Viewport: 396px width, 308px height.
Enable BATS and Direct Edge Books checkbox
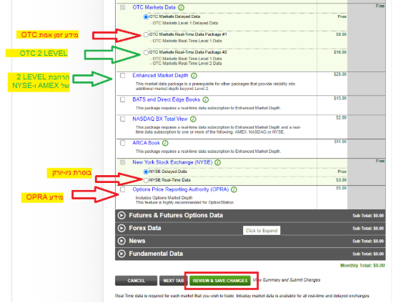(123, 99)
